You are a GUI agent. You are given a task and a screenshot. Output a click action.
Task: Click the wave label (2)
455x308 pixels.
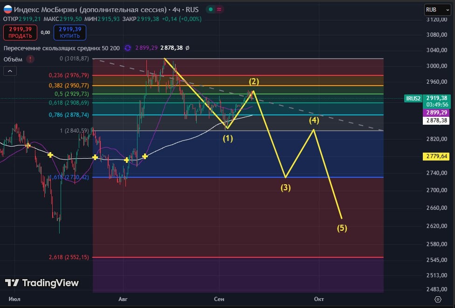coord(254,81)
